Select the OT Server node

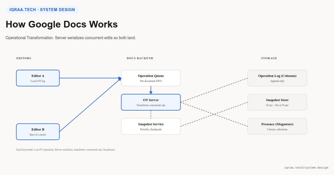point(151,102)
